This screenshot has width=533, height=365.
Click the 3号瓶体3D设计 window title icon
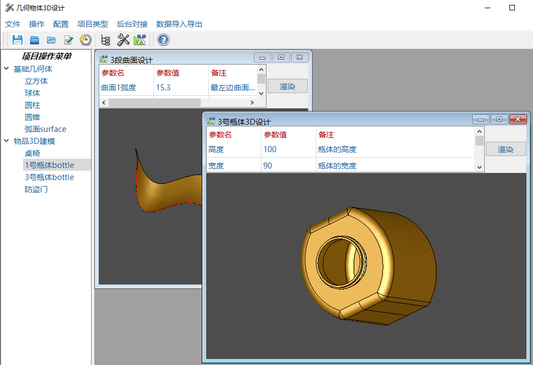click(x=211, y=121)
